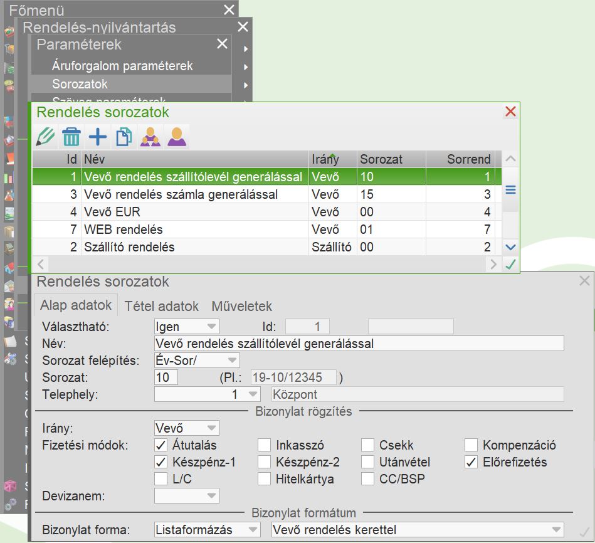Click the left arrow of horizontal scrollbar

tap(41, 264)
